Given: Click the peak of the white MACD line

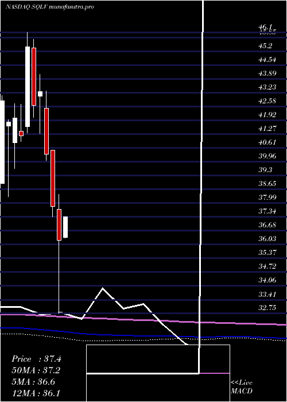Looking at the screenshot, I should click(103, 288).
